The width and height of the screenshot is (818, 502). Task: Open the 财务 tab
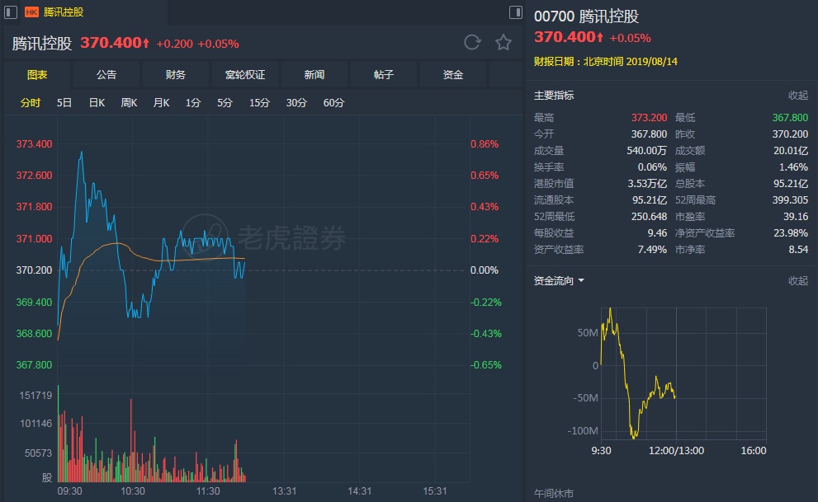pos(176,75)
